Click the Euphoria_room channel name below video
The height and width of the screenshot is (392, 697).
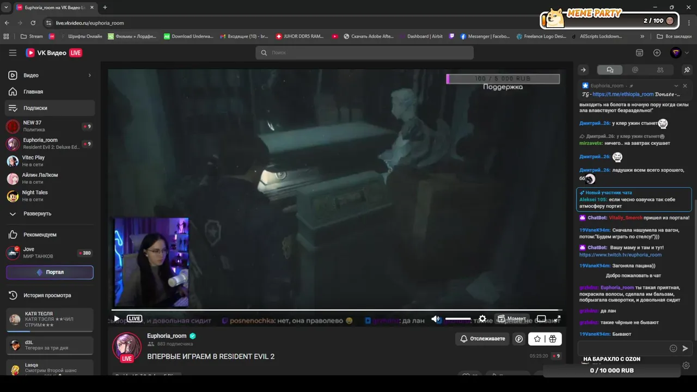pyautogui.click(x=167, y=336)
